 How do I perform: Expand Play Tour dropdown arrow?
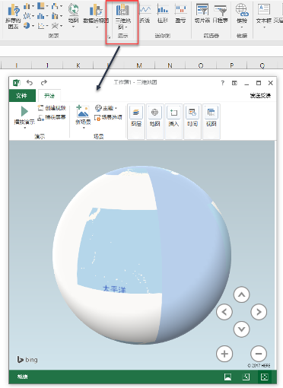(x=24, y=128)
